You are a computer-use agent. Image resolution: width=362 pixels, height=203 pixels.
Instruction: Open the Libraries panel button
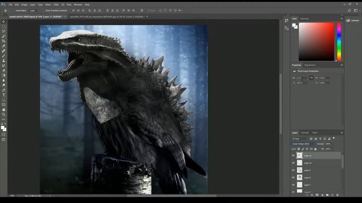click(x=353, y=20)
